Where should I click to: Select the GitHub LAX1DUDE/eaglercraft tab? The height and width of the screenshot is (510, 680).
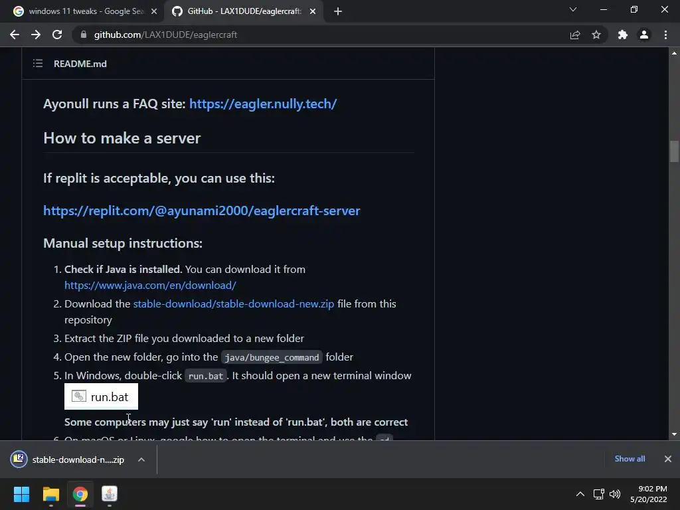(244, 12)
